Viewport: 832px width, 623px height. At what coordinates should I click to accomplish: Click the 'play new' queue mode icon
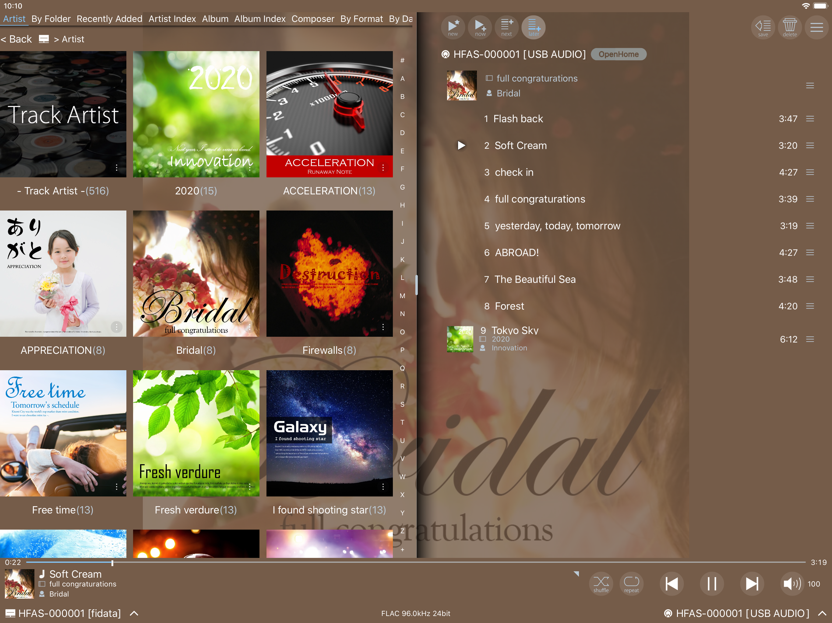click(x=453, y=27)
